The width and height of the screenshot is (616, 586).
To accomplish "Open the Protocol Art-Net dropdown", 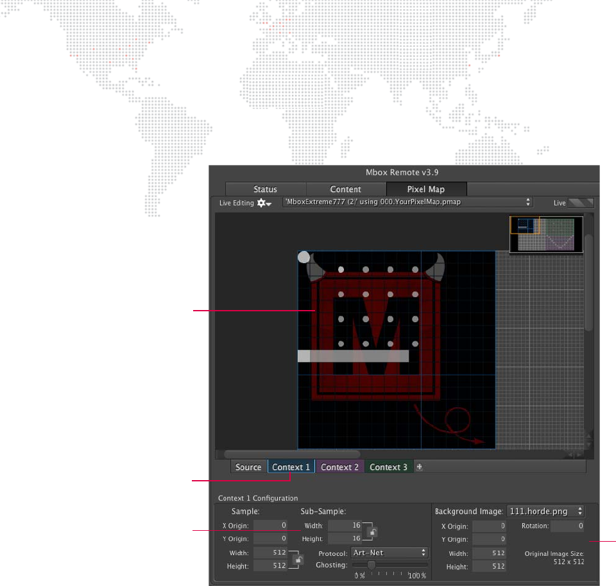I will click(x=389, y=553).
